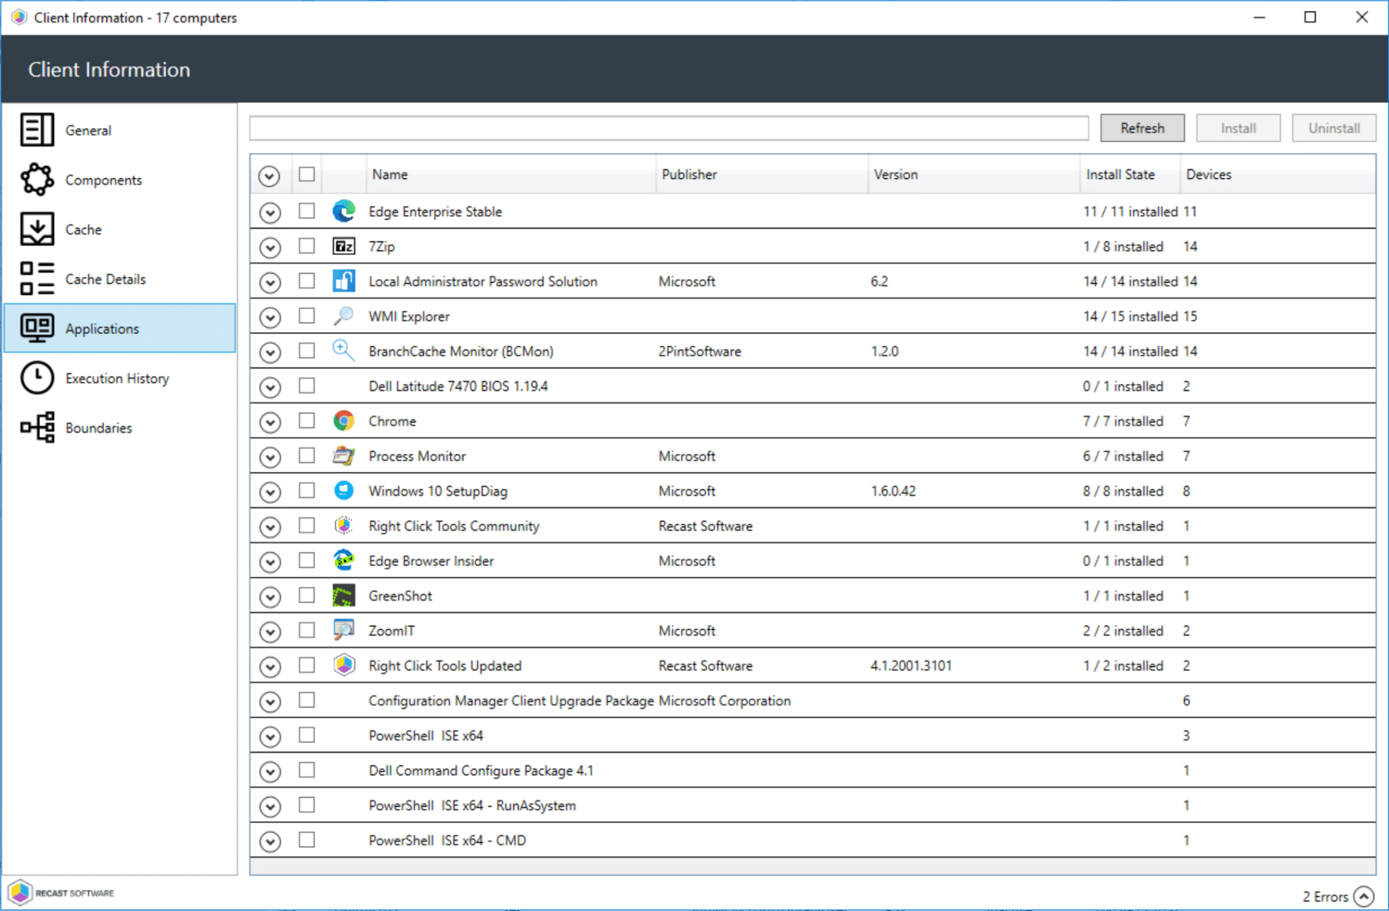Click the application search filter field

669,128
